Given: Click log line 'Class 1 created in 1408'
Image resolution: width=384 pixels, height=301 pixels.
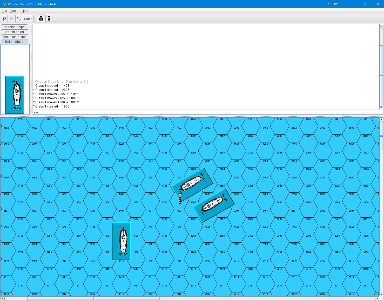Looking at the screenshot, I should coord(51,86).
